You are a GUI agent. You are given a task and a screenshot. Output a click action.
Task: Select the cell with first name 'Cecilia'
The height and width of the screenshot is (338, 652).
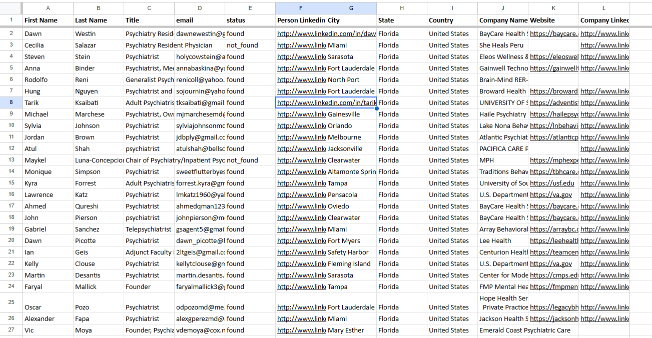[x=48, y=45]
